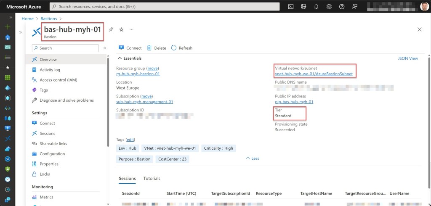Switch to the Tutorials tab
The width and height of the screenshot is (431, 206).
click(x=152, y=178)
